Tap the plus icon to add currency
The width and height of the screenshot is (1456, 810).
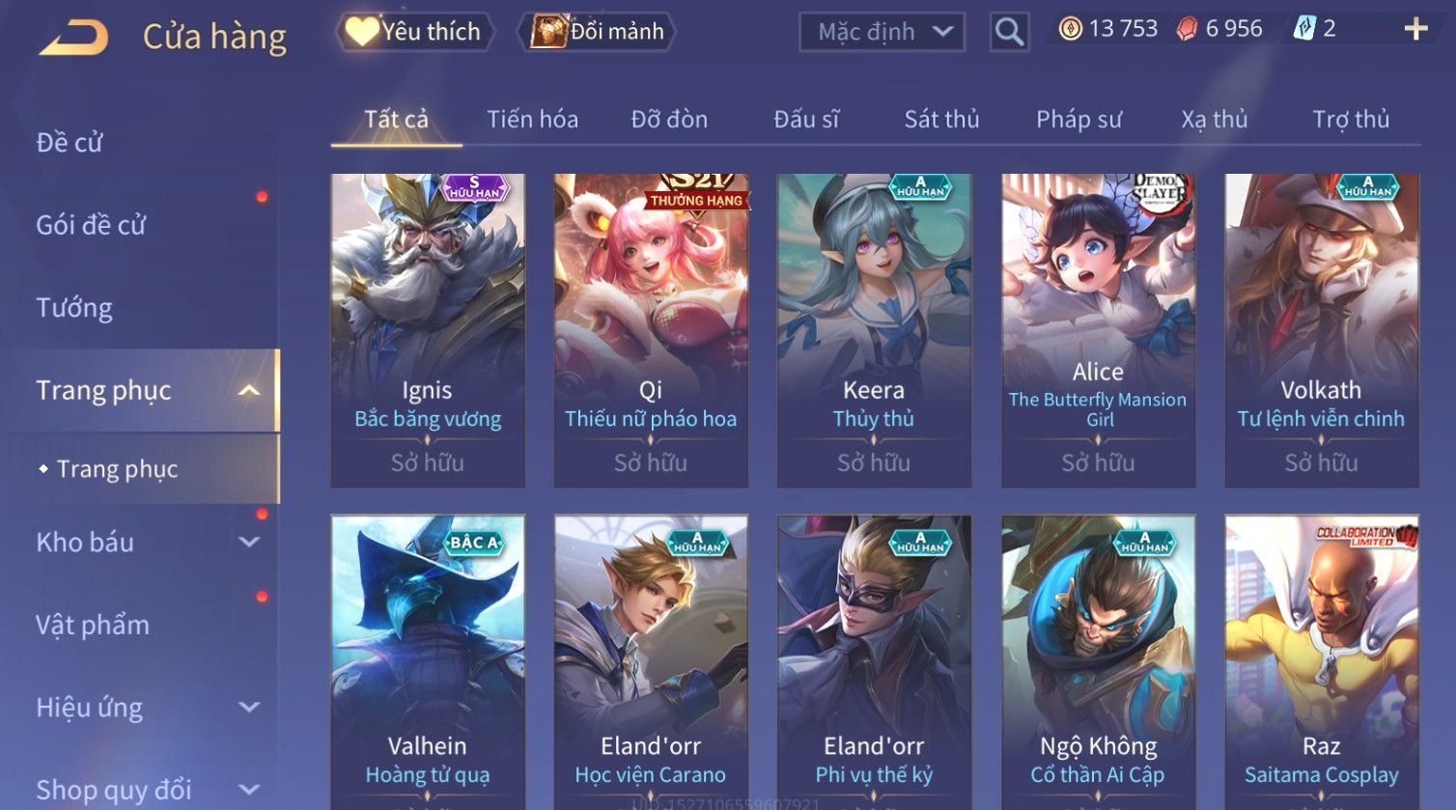coord(1415,29)
